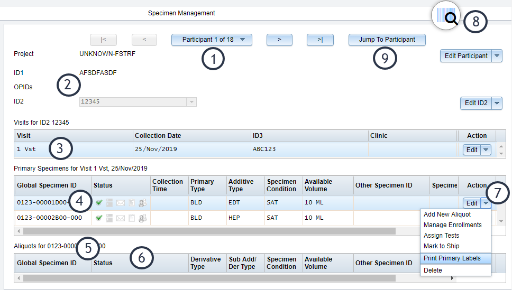Go to previous participant
Screen dimensions: 512x290
144,40
